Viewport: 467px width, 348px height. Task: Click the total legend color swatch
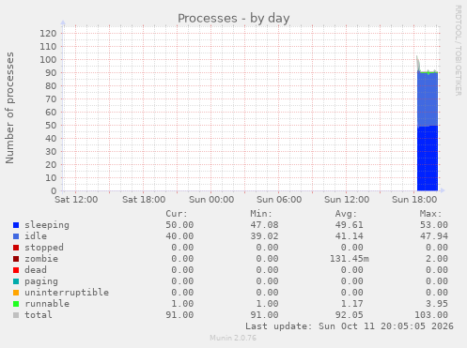(16, 315)
